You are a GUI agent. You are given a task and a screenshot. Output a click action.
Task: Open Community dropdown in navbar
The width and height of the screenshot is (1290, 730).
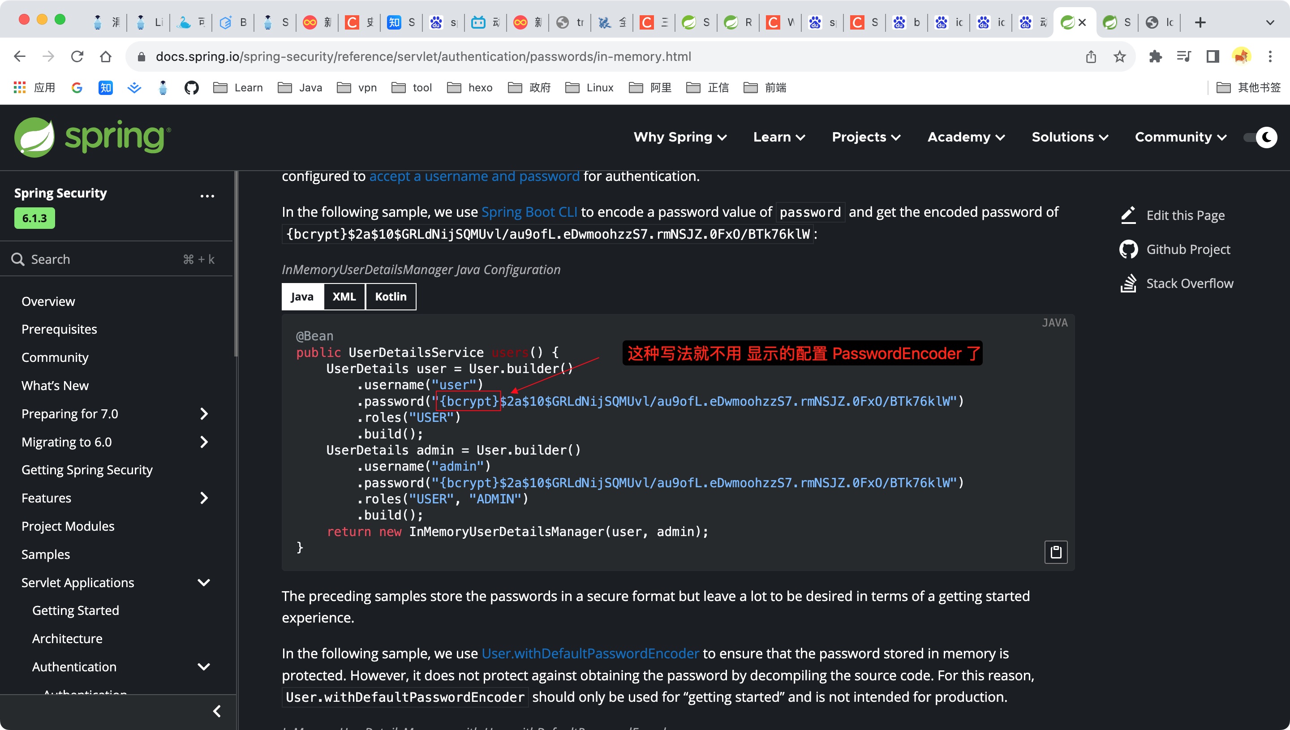click(1181, 137)
